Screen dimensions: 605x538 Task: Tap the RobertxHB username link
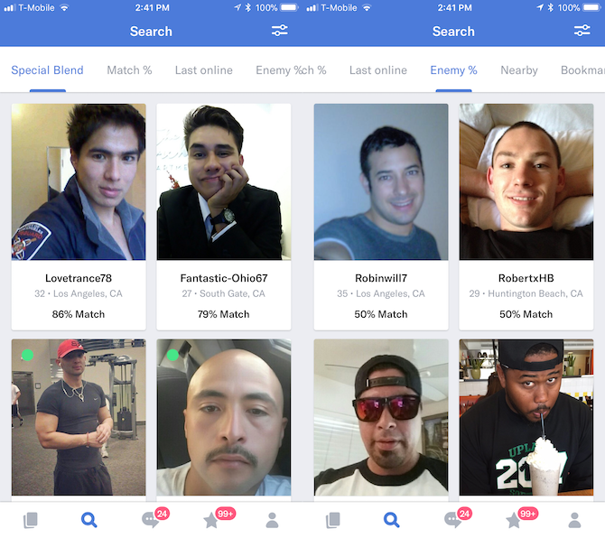tap(526, 278)
